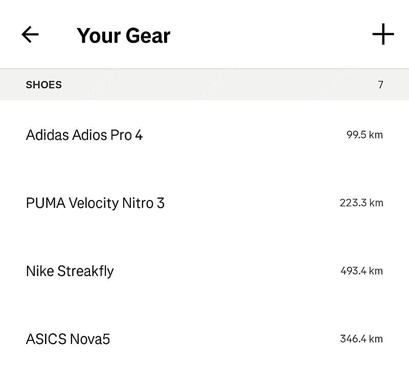Click the brand name Adidas in list

click(48, 135)
